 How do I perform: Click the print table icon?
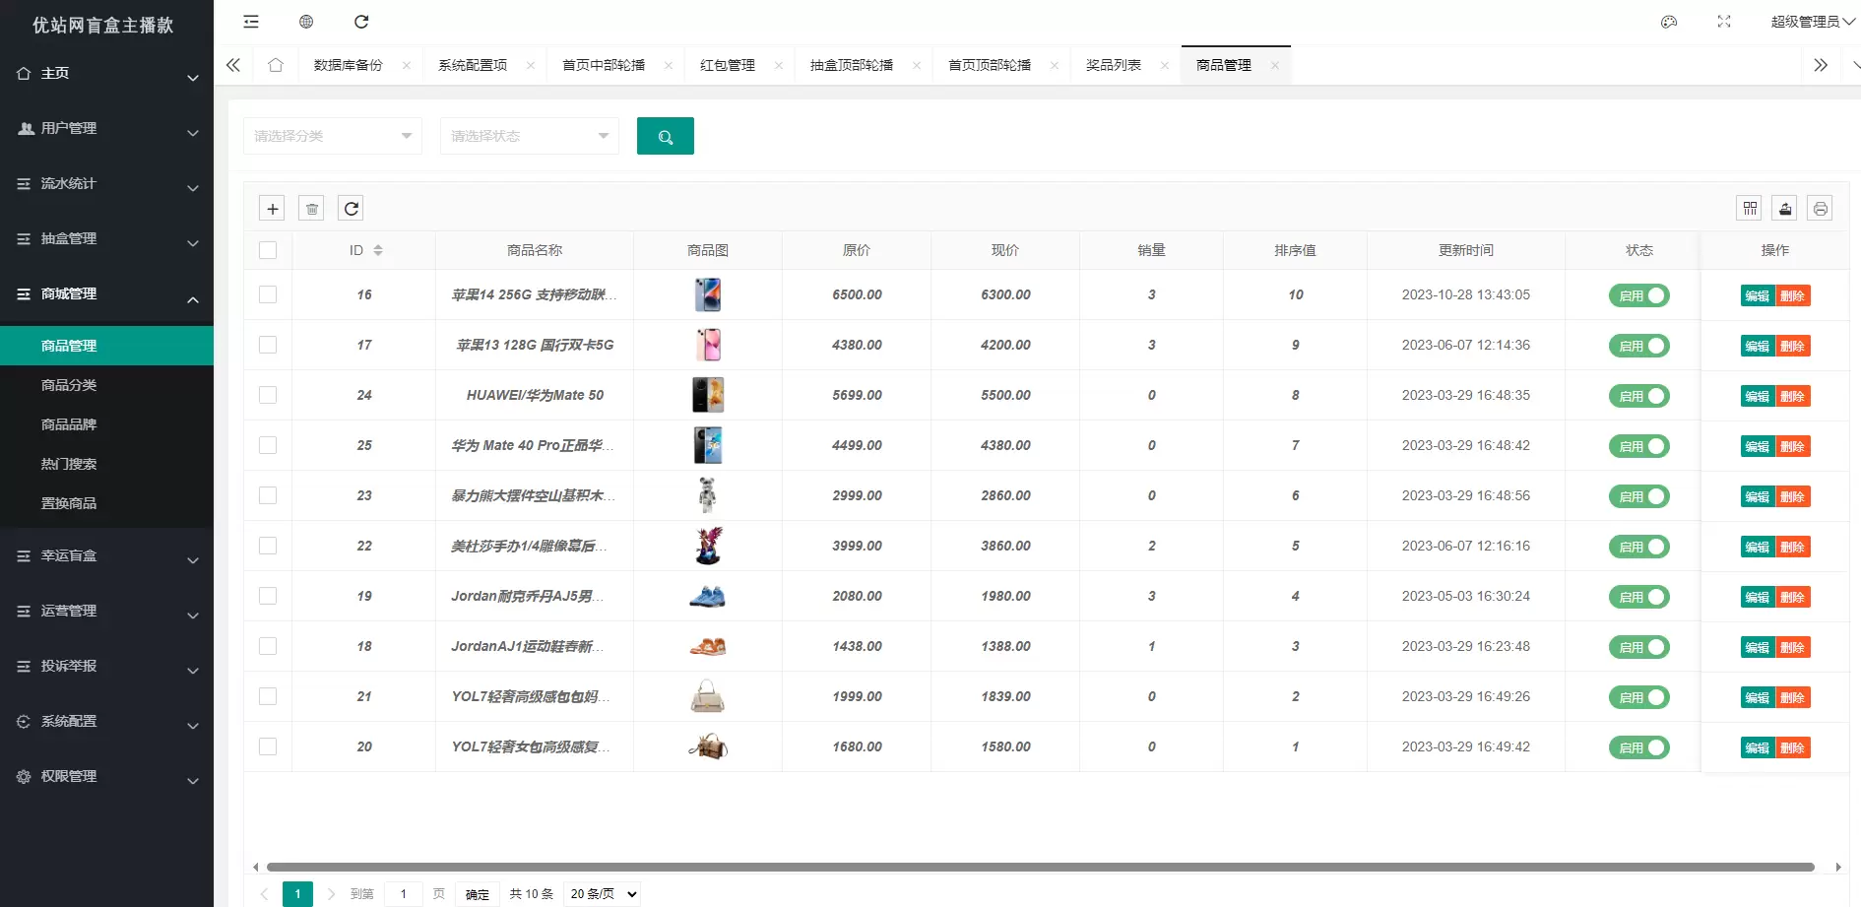(x=1820, y=208)
